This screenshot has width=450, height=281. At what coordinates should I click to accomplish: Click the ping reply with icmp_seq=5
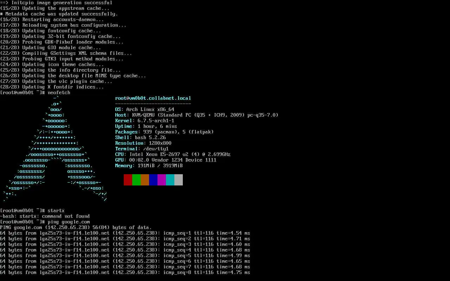click(x=125, y=256)
